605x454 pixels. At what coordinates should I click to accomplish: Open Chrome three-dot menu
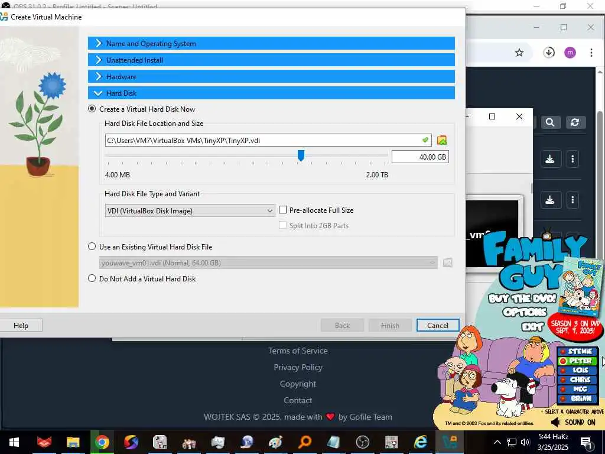click(x=591, y=53)
